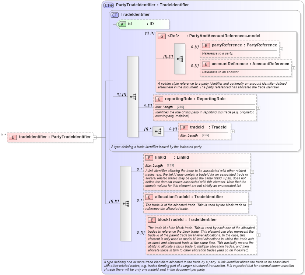Expand the reportingRole element
305x275 pixels.
click(x=258, y=107)
